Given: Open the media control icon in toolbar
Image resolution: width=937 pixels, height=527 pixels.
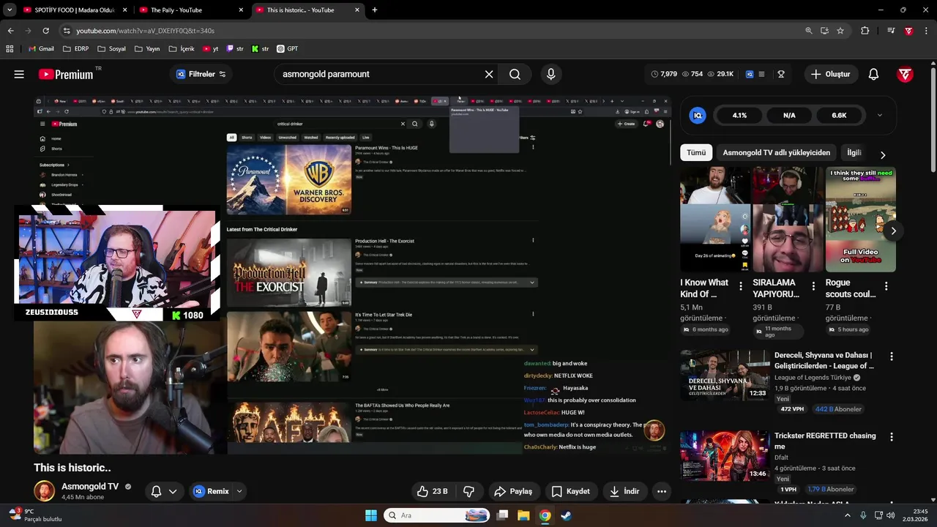Looking at the screenshot, I should 891,31.
